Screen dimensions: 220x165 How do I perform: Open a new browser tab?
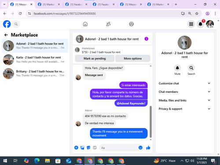[176, 4]
